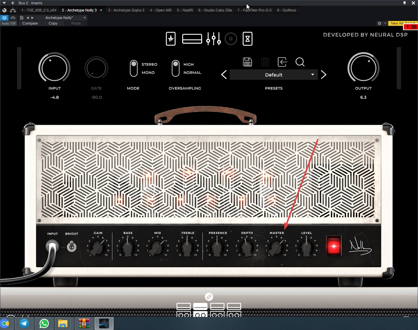418x330 pixels.
Task: Click the Compare button
Action: pyautogui.click(x=30, y=23)
